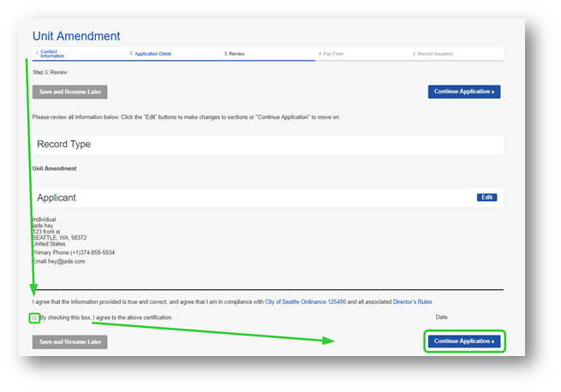The height and width of the screenshot is (392, 561).
Task: Open step 2 Application Detail
Action: (x=152, y=53)
